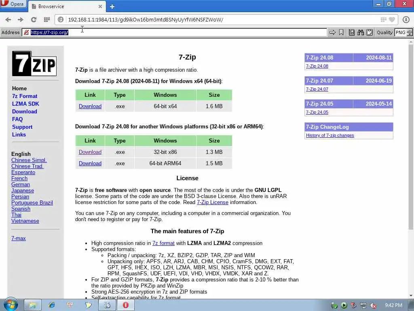Image resolution: width=414 pixels, height=311 pixels.
Task: Click the Quality PNG field
Action: click(401, 32)
